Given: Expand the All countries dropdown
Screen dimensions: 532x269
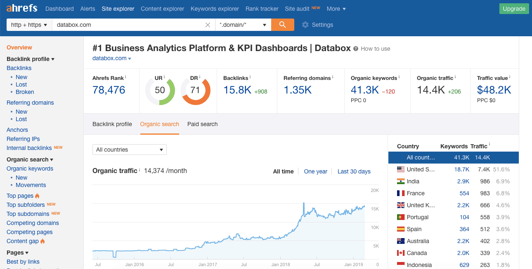Looking at the screenshot, I should coord(129,150).
